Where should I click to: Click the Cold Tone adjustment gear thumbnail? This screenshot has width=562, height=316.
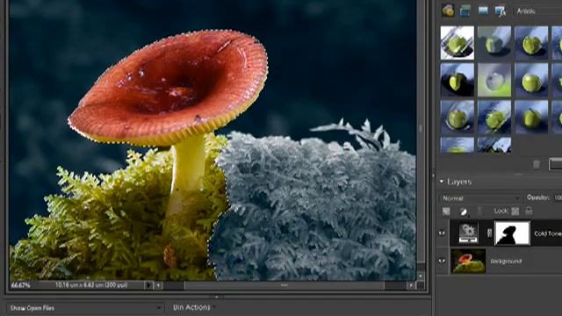[468, 233]
